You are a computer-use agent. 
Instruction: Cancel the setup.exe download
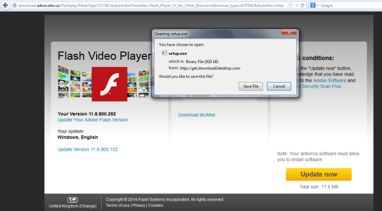tap(279, 86)
